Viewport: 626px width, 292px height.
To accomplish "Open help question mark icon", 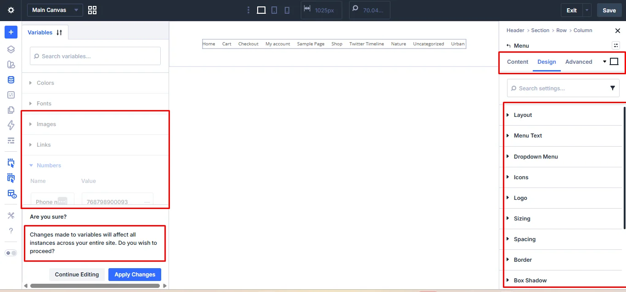I will 11,231.
